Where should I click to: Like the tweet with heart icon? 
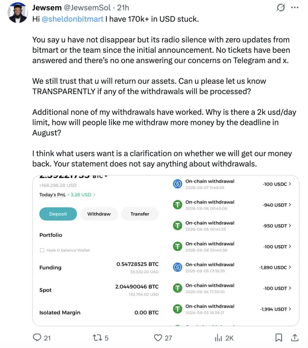158,338
